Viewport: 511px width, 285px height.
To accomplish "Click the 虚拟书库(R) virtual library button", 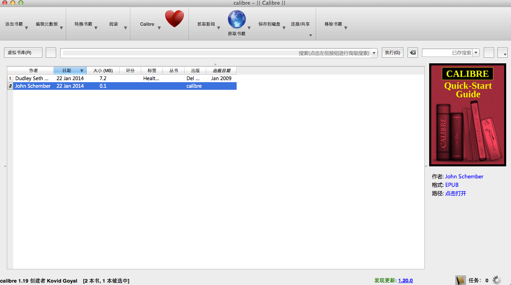I will [23, 53].
